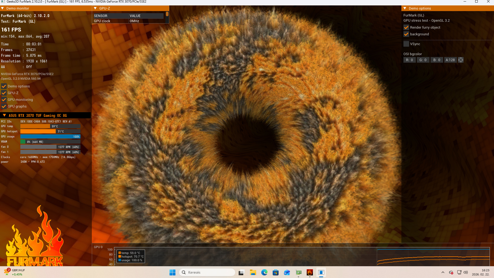Uncheck the background checkbox
The image size is (494, 278).
406,34
